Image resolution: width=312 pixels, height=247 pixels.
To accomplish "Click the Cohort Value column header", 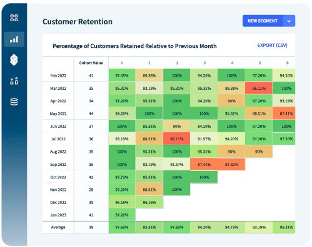I will (x=91, y=63).
